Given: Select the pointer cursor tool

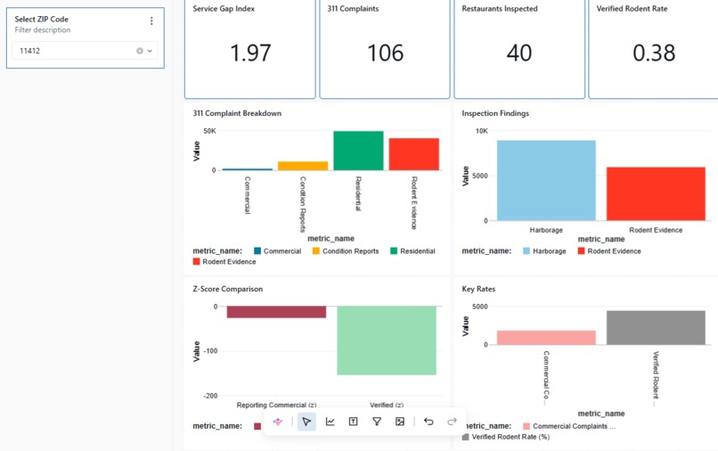Looking at the screenshot, I should pyautogui.click(x=306, y=422).
